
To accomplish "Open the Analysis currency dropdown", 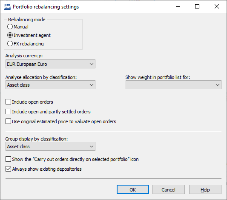I will click(50, 64).
